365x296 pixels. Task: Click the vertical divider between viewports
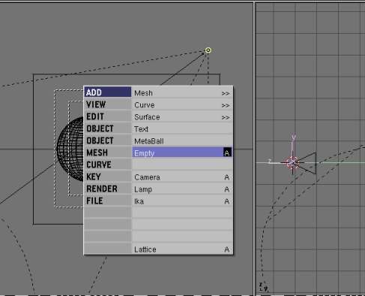point(254,148)
